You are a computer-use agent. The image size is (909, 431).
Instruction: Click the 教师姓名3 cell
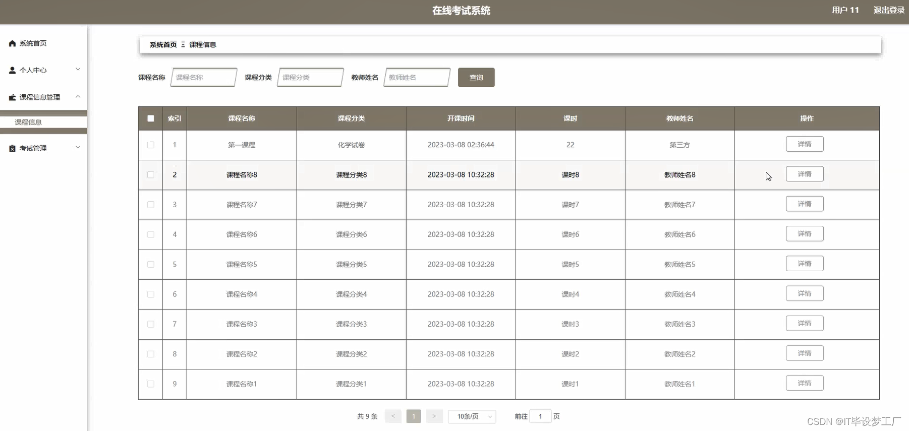pos(679,324)
